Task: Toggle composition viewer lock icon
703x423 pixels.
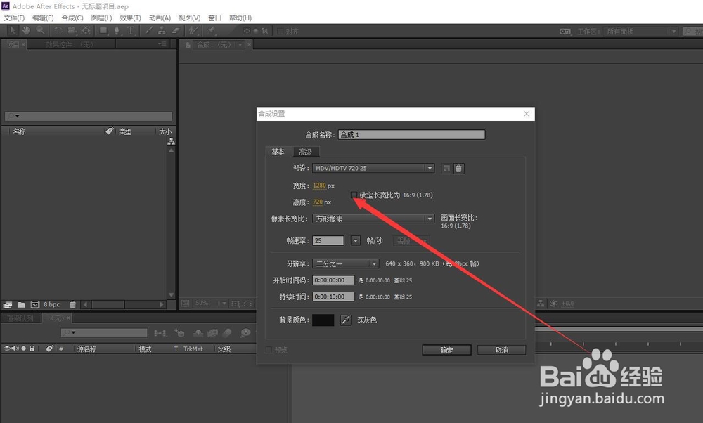Action: pyautogui.click(x=188, y=45)
